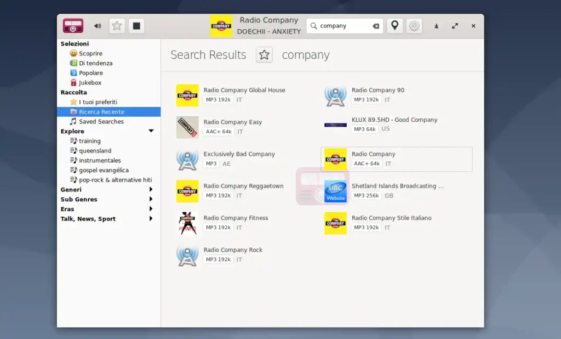This screenshot has width=561, height=339.
Task: Toggle favorite star in the top toolbar
Action: [117, 26]
